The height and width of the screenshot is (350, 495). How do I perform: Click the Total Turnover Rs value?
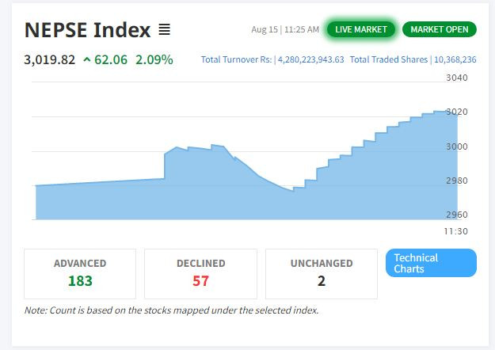click(x=310, y=59)
